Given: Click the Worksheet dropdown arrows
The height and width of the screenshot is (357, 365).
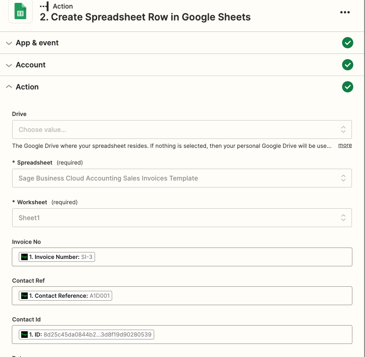Looking at the screenshot, I should (x=343, y=218).
